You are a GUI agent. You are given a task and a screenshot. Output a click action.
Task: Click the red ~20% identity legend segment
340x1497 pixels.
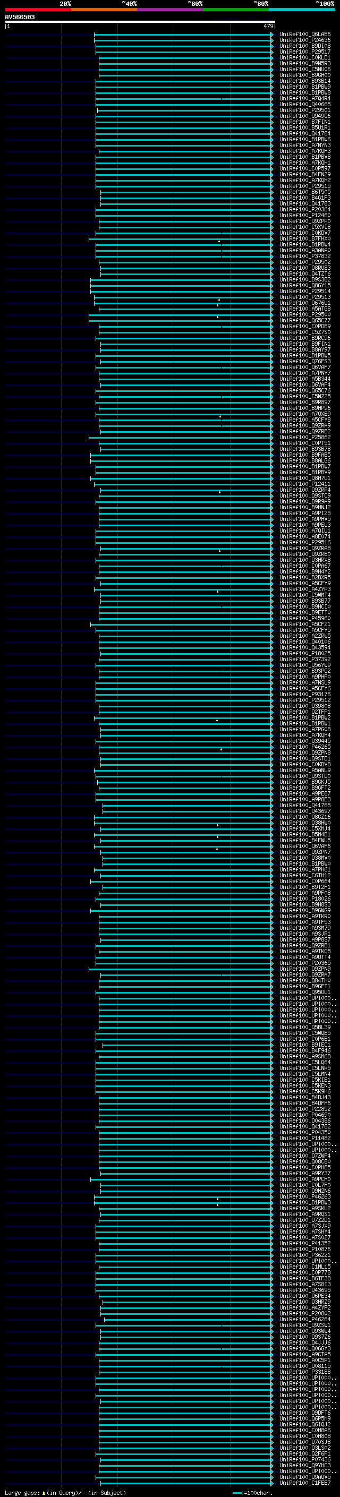click(38, 10)
